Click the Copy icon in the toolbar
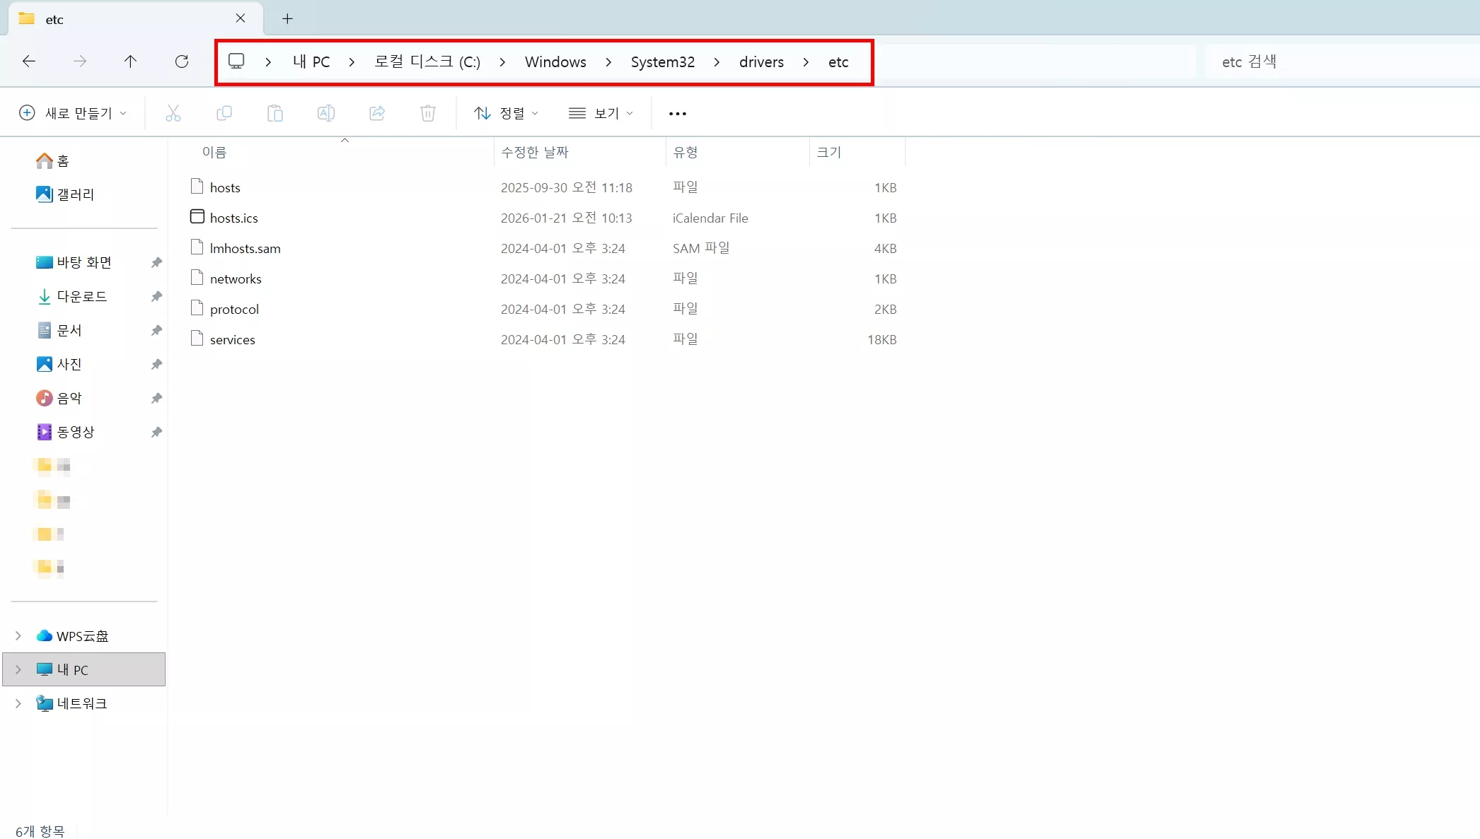Image resolution: width=1480 pixels, height=839 pixels. pyautogui.click(x=224, y=113)
